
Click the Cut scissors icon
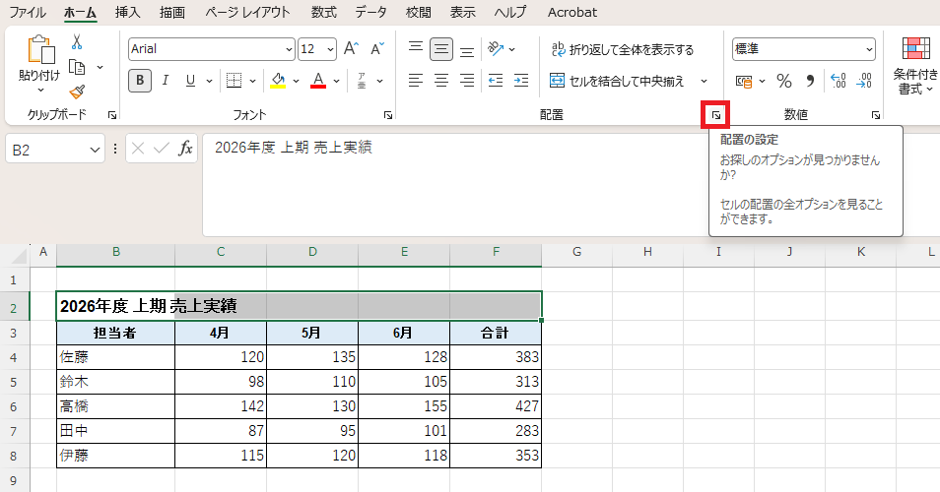click(77, 42)
